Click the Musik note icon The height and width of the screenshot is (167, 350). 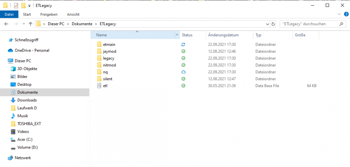click(x=13, y=116)
